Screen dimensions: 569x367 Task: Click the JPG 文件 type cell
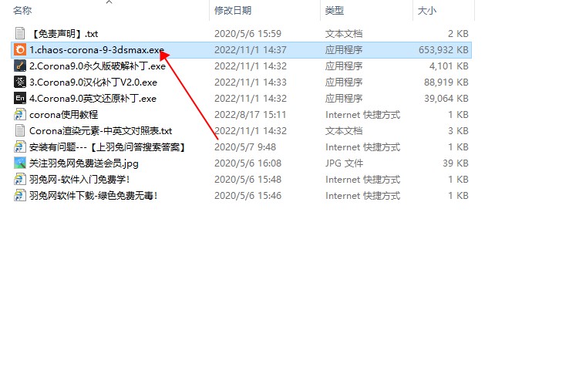click(x=344, y=163)
